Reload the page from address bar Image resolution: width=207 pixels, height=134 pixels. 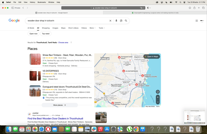(144, 8)
